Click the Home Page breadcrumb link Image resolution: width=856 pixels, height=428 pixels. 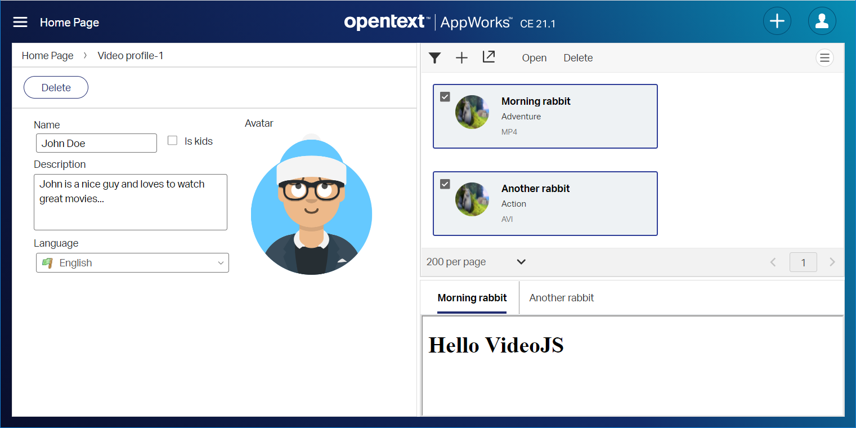click(48, 56)
